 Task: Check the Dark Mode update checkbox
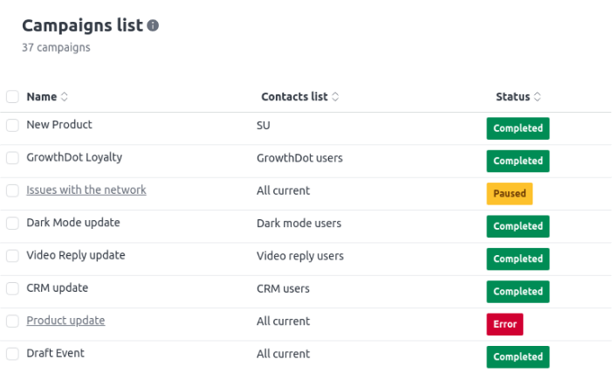[12, 223]
